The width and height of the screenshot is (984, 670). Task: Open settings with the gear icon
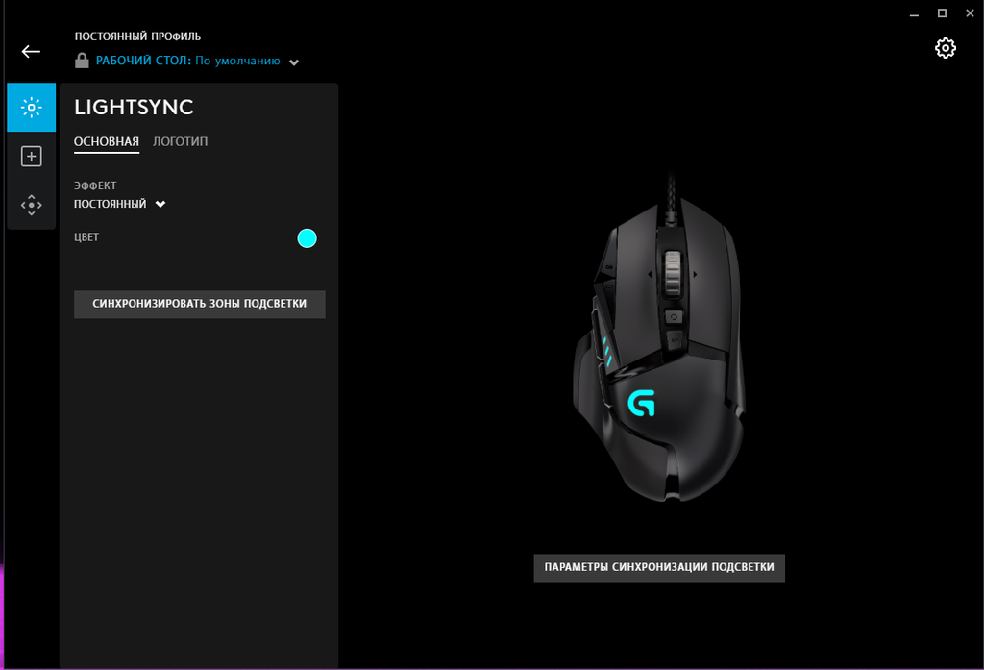click(x=946, y=48)
